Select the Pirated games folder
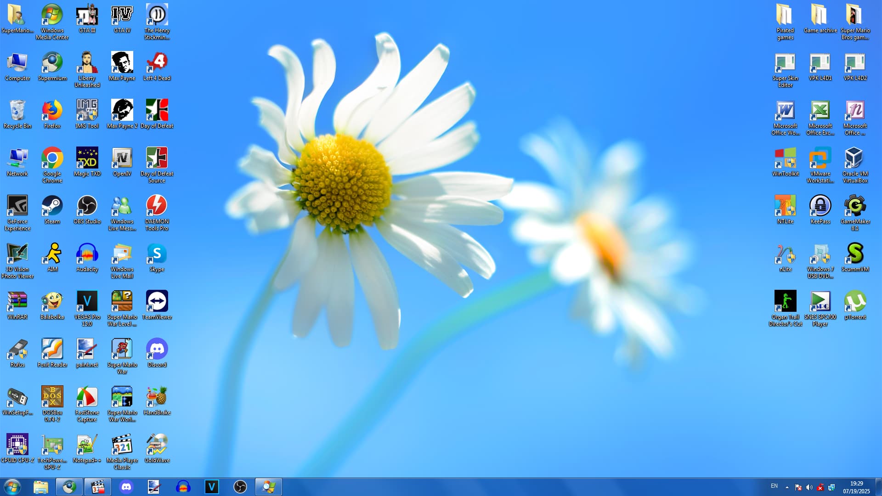The height and width of the screenshot is (496, 882). [x=785, y=16]
